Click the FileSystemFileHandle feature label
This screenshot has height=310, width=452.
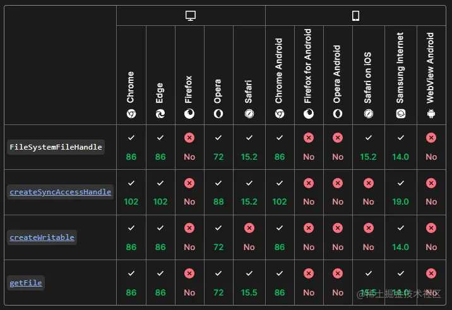pyautogui.click(x=56, y=147)
